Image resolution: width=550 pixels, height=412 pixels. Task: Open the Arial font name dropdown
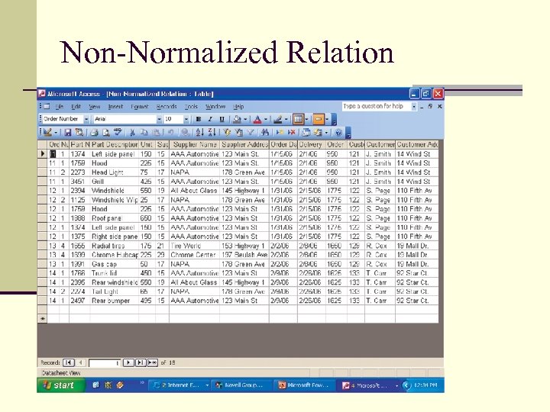tap(159, 119)
